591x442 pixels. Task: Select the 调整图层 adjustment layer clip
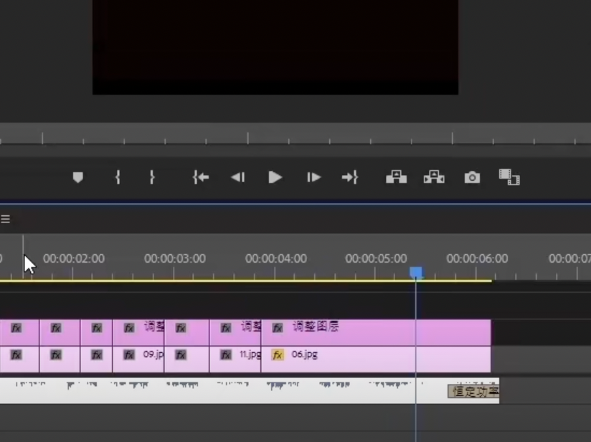pos(376,332)
